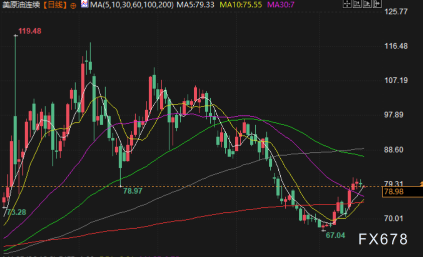Click the shrink chart range icon
Viewport: 423px width, 257px height.
click(357, 4)
